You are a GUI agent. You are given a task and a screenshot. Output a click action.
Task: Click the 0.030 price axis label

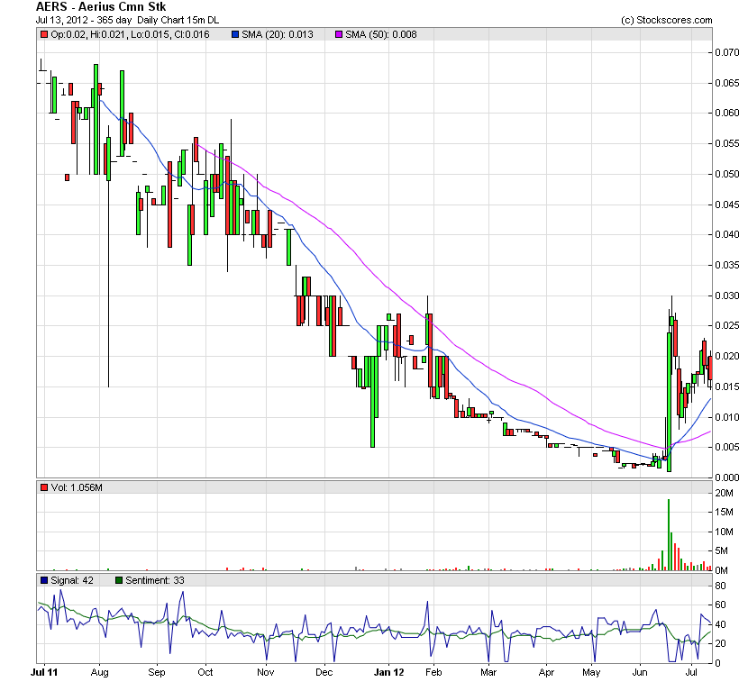pyautogui.click(x=727, y=295)
